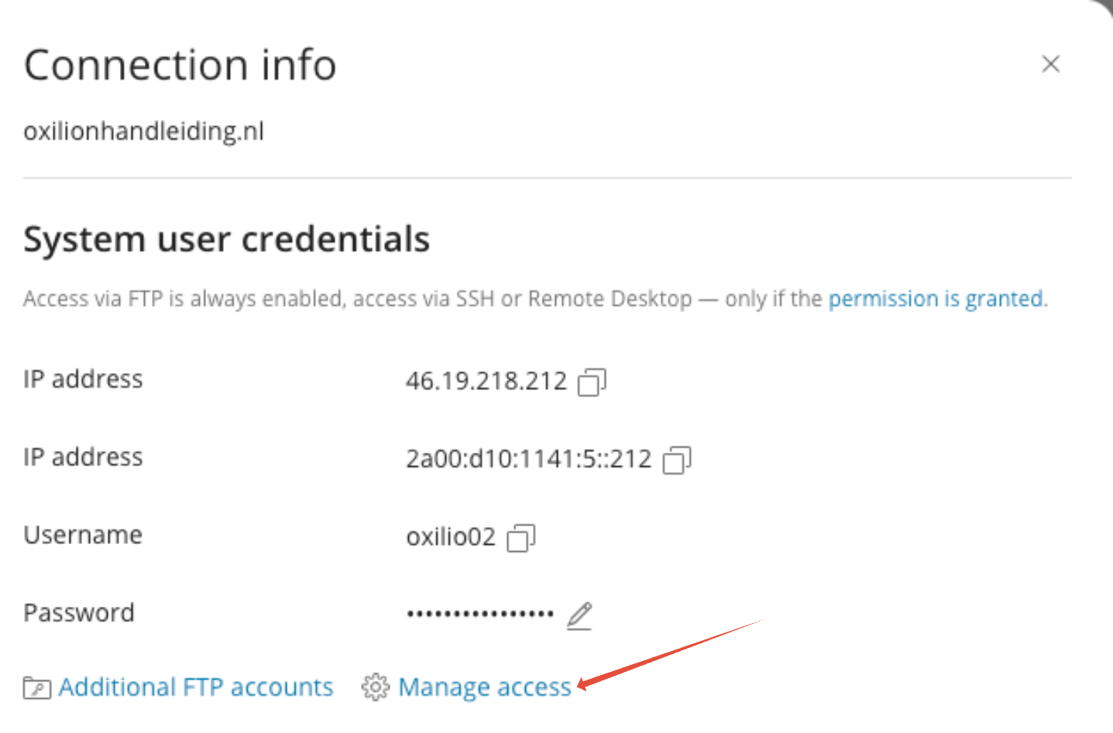Open Additional FTP accounts
Image resolution: width=1113 pixels, height=733 pixels.
click(x=196, y=687)
